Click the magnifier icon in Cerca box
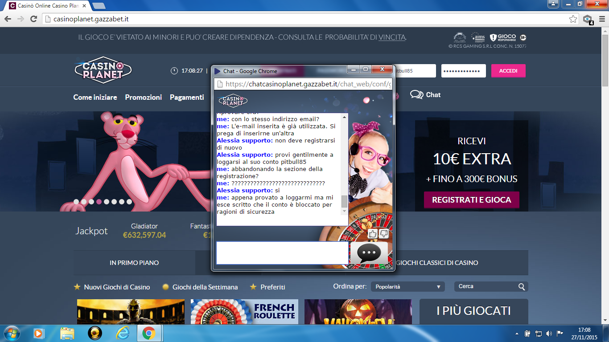Screen dimensions: 609x342 point(522,287)
